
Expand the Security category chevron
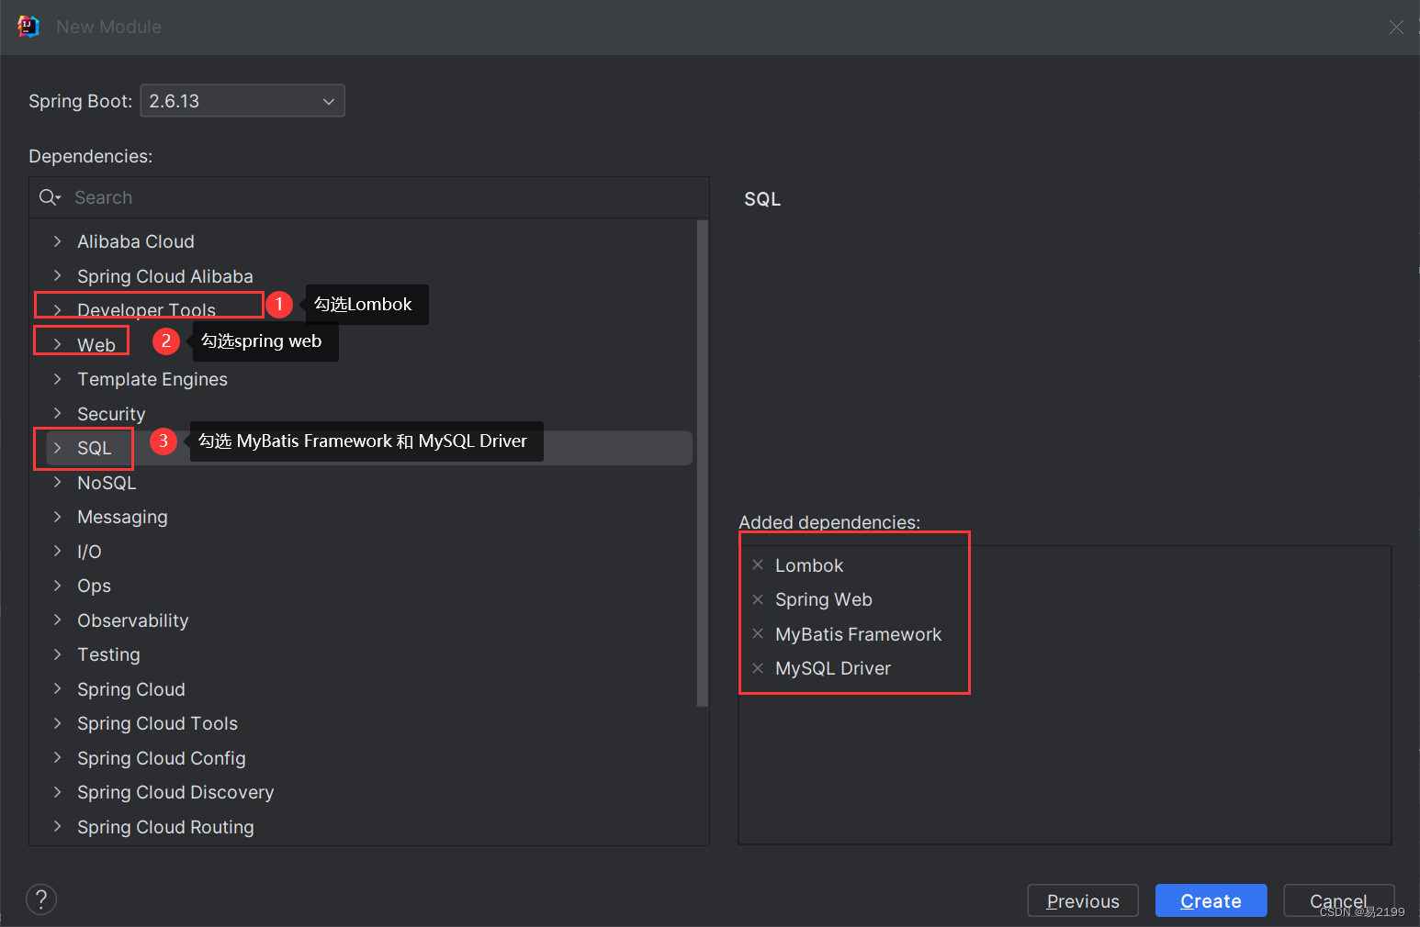coord(57,413)
